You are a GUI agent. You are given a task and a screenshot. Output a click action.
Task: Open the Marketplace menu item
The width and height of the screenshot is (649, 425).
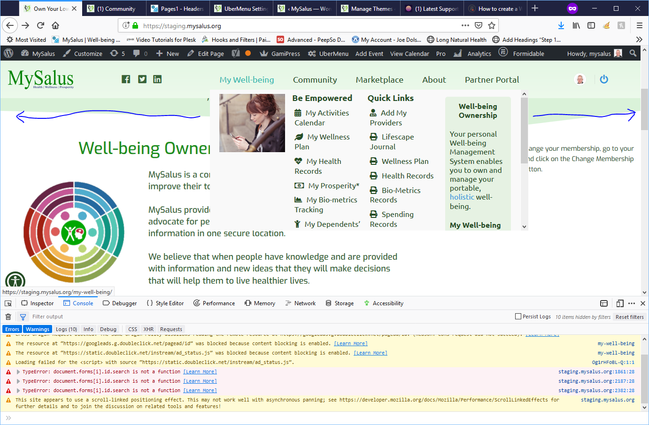[x=379, y=80]
